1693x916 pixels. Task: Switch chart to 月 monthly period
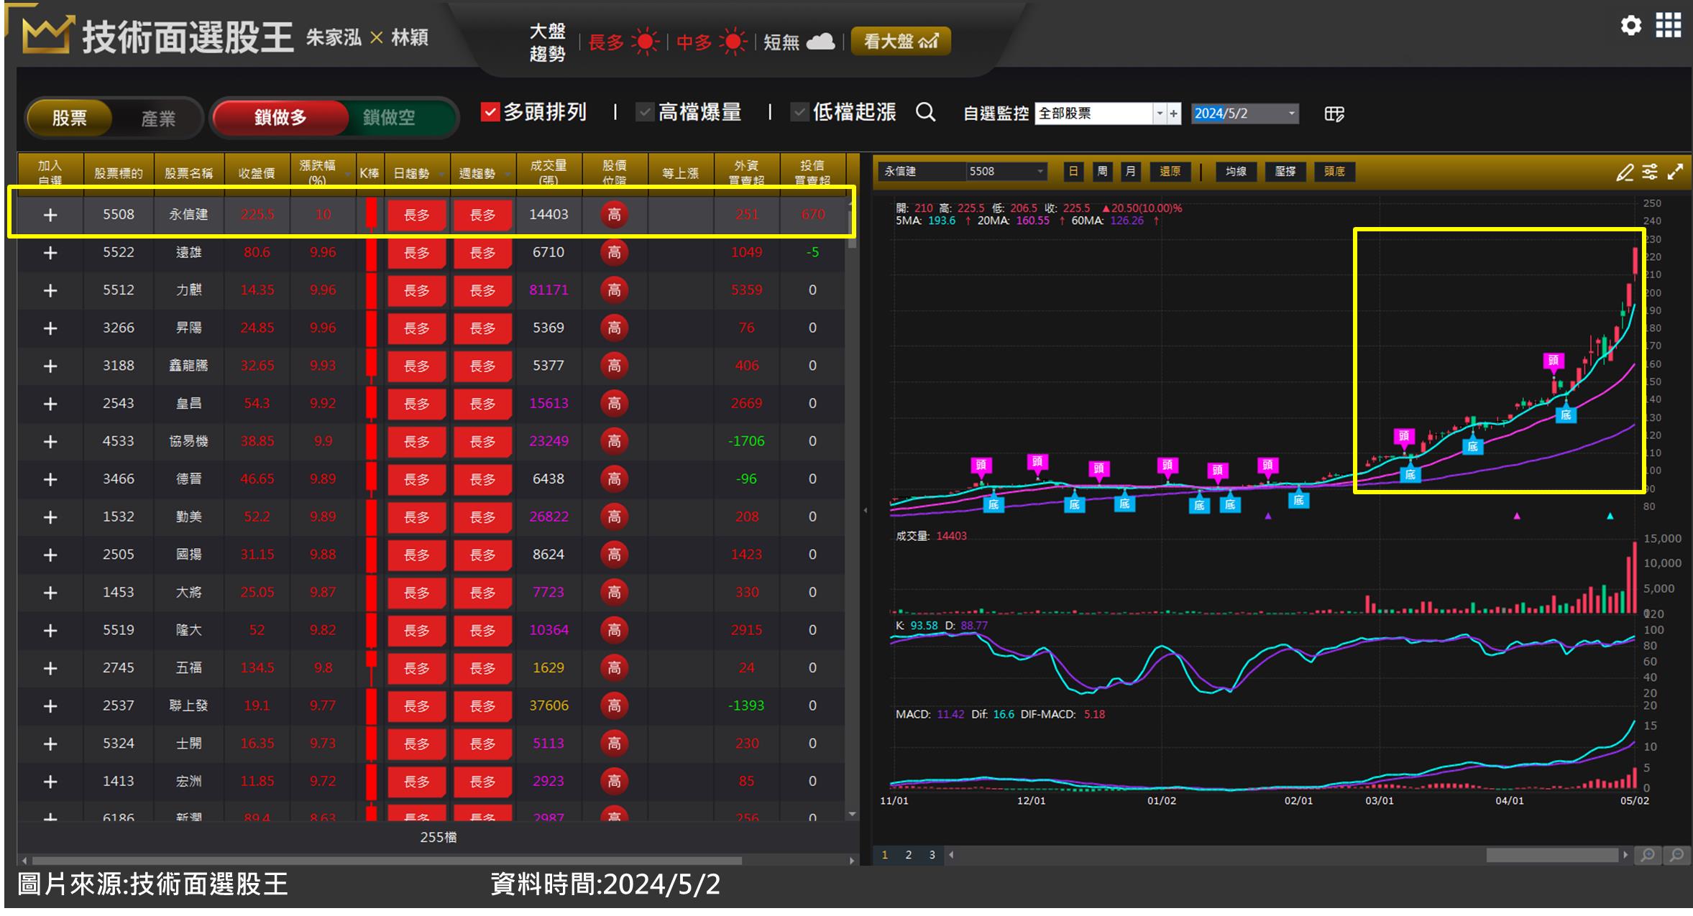click(1130, 172)
